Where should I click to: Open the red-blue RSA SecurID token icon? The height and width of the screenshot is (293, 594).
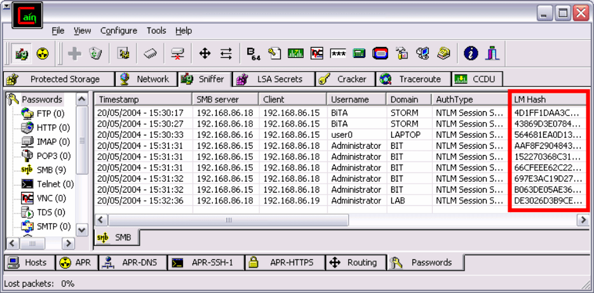pos(380,53)
